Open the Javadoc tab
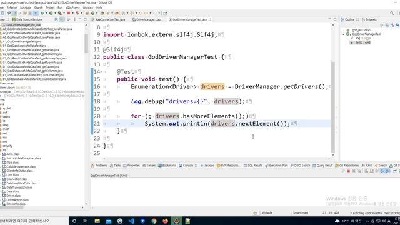This screenshot has height=225, width=400. (207, 166)
